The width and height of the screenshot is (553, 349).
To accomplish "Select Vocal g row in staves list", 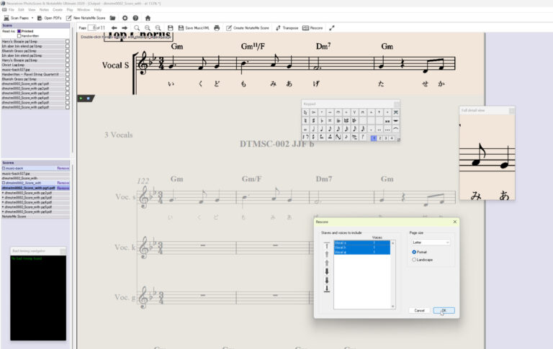I will [362, 252].
